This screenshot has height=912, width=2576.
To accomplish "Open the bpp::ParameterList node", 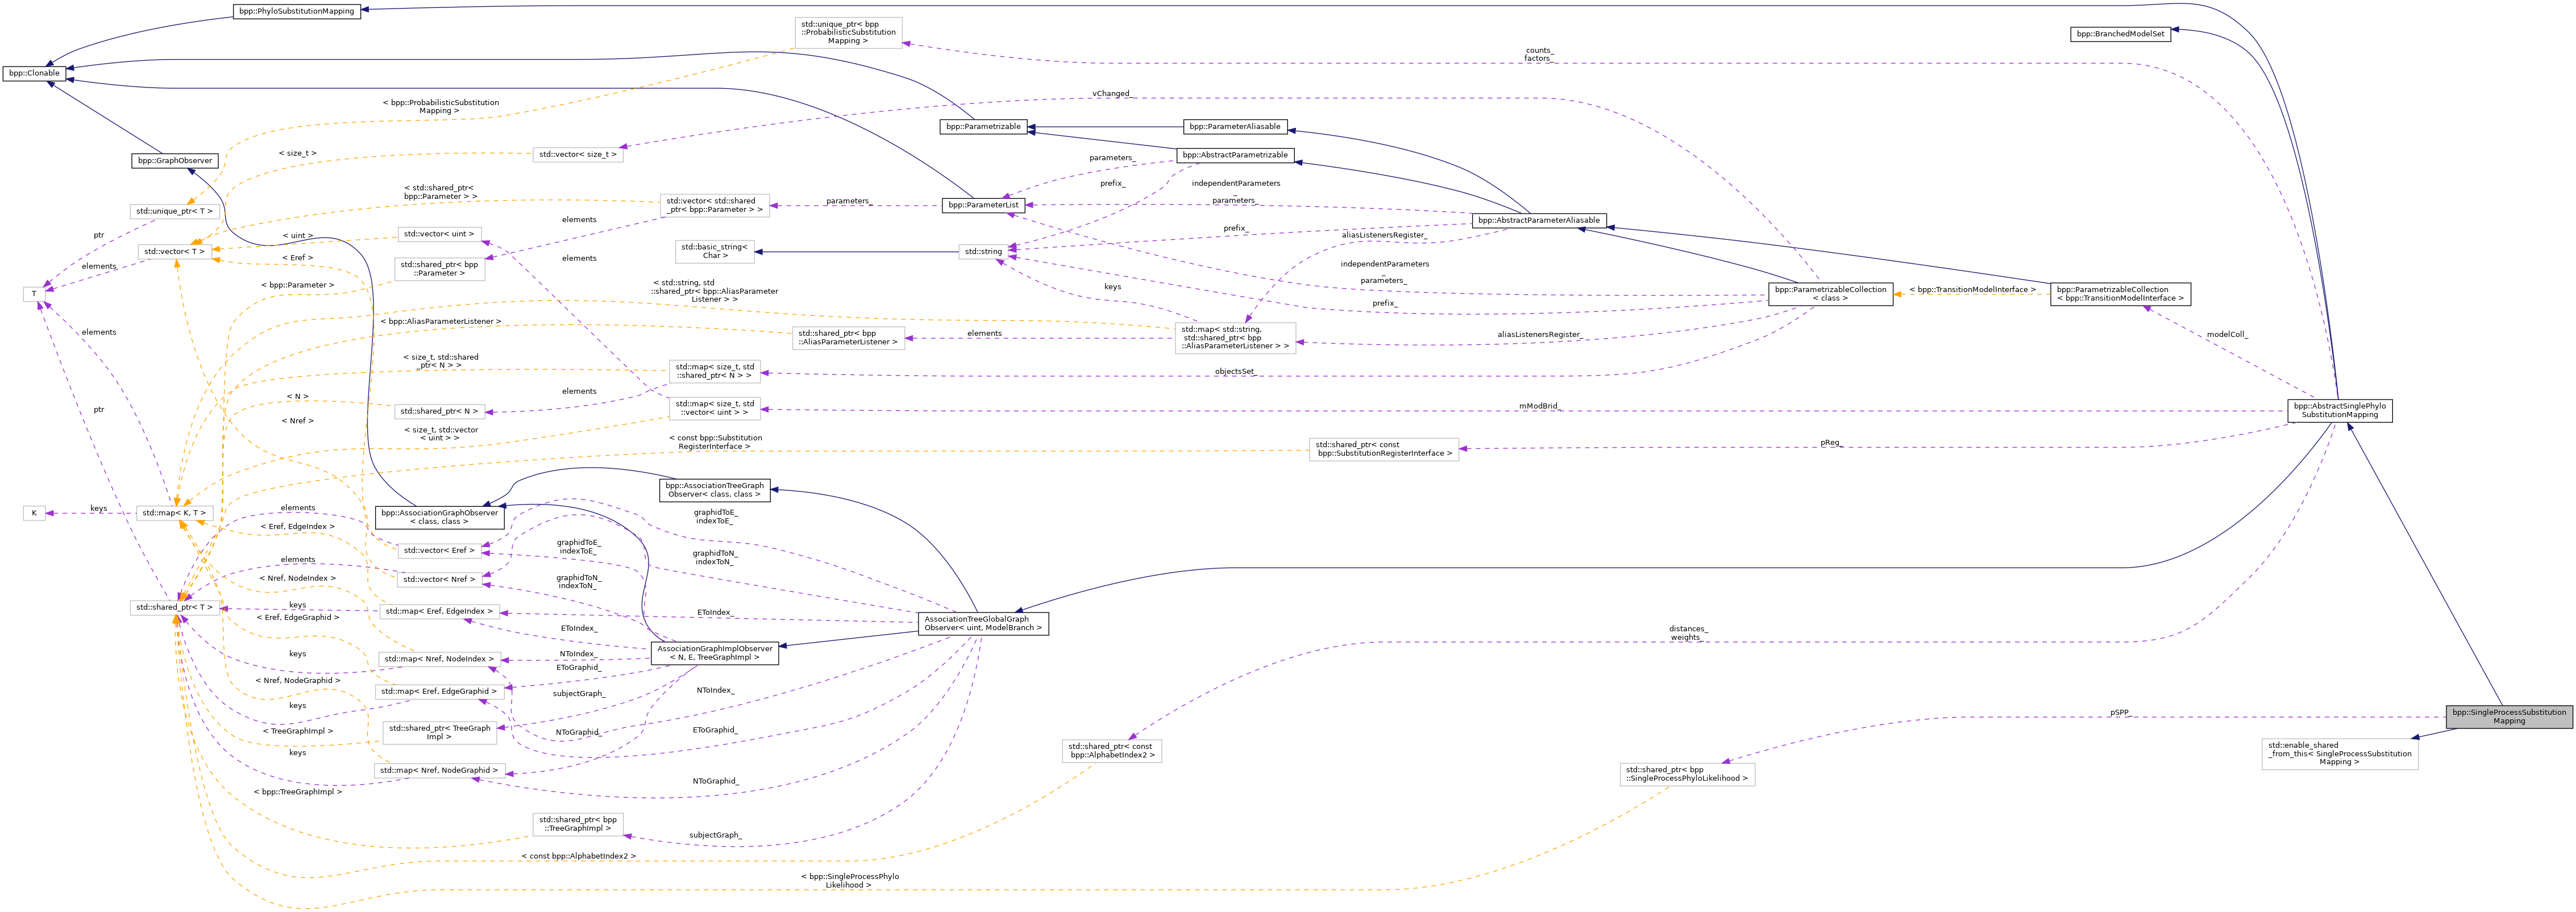I will [984, 205].
